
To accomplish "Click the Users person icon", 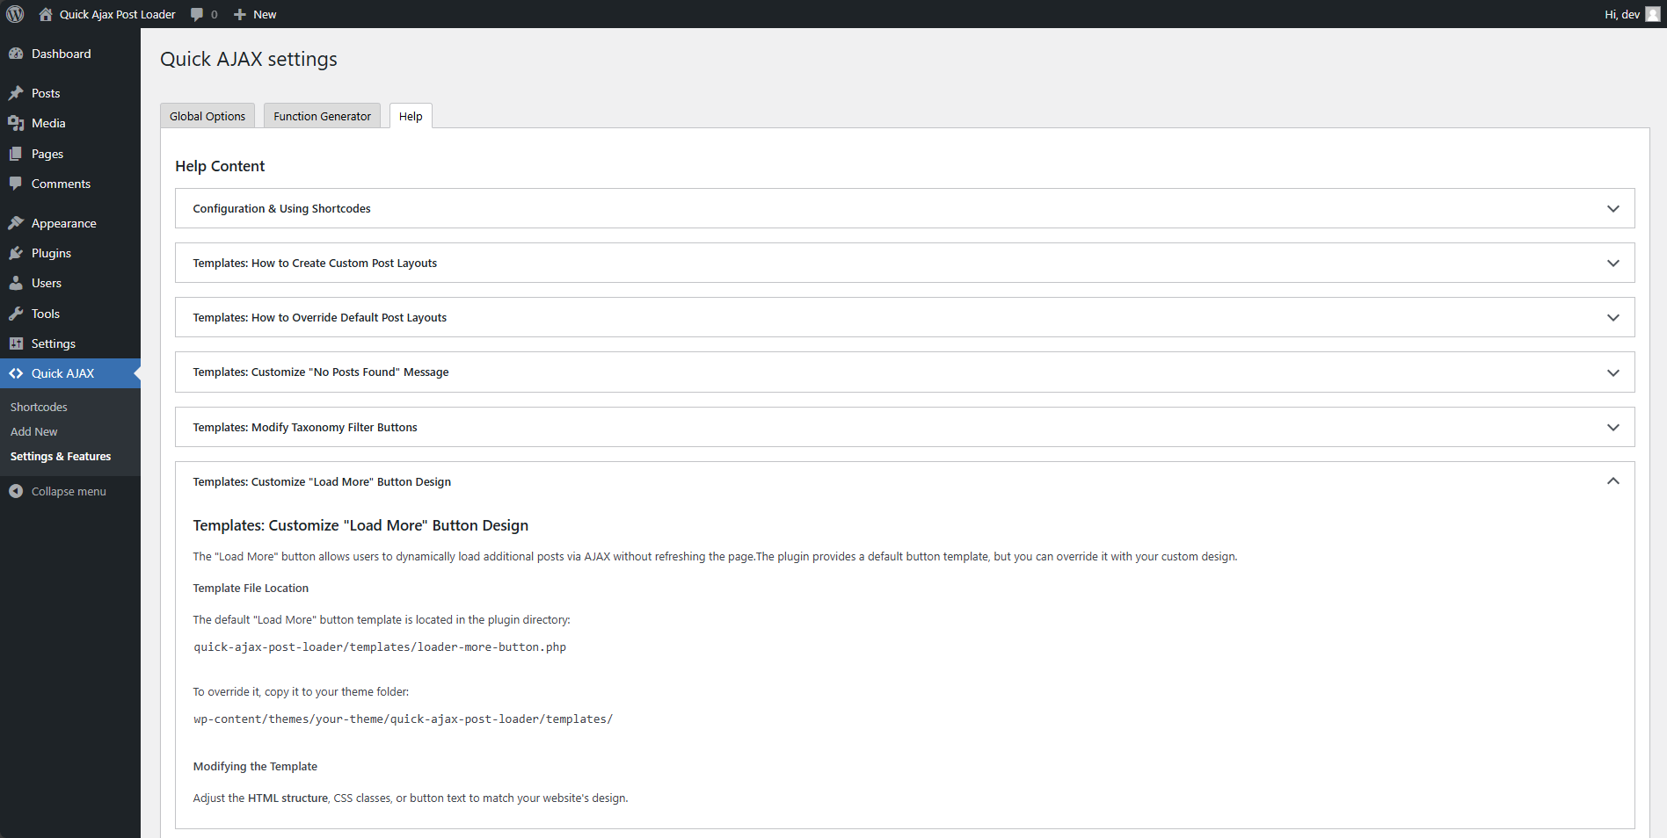I will (x=16, y=283).
